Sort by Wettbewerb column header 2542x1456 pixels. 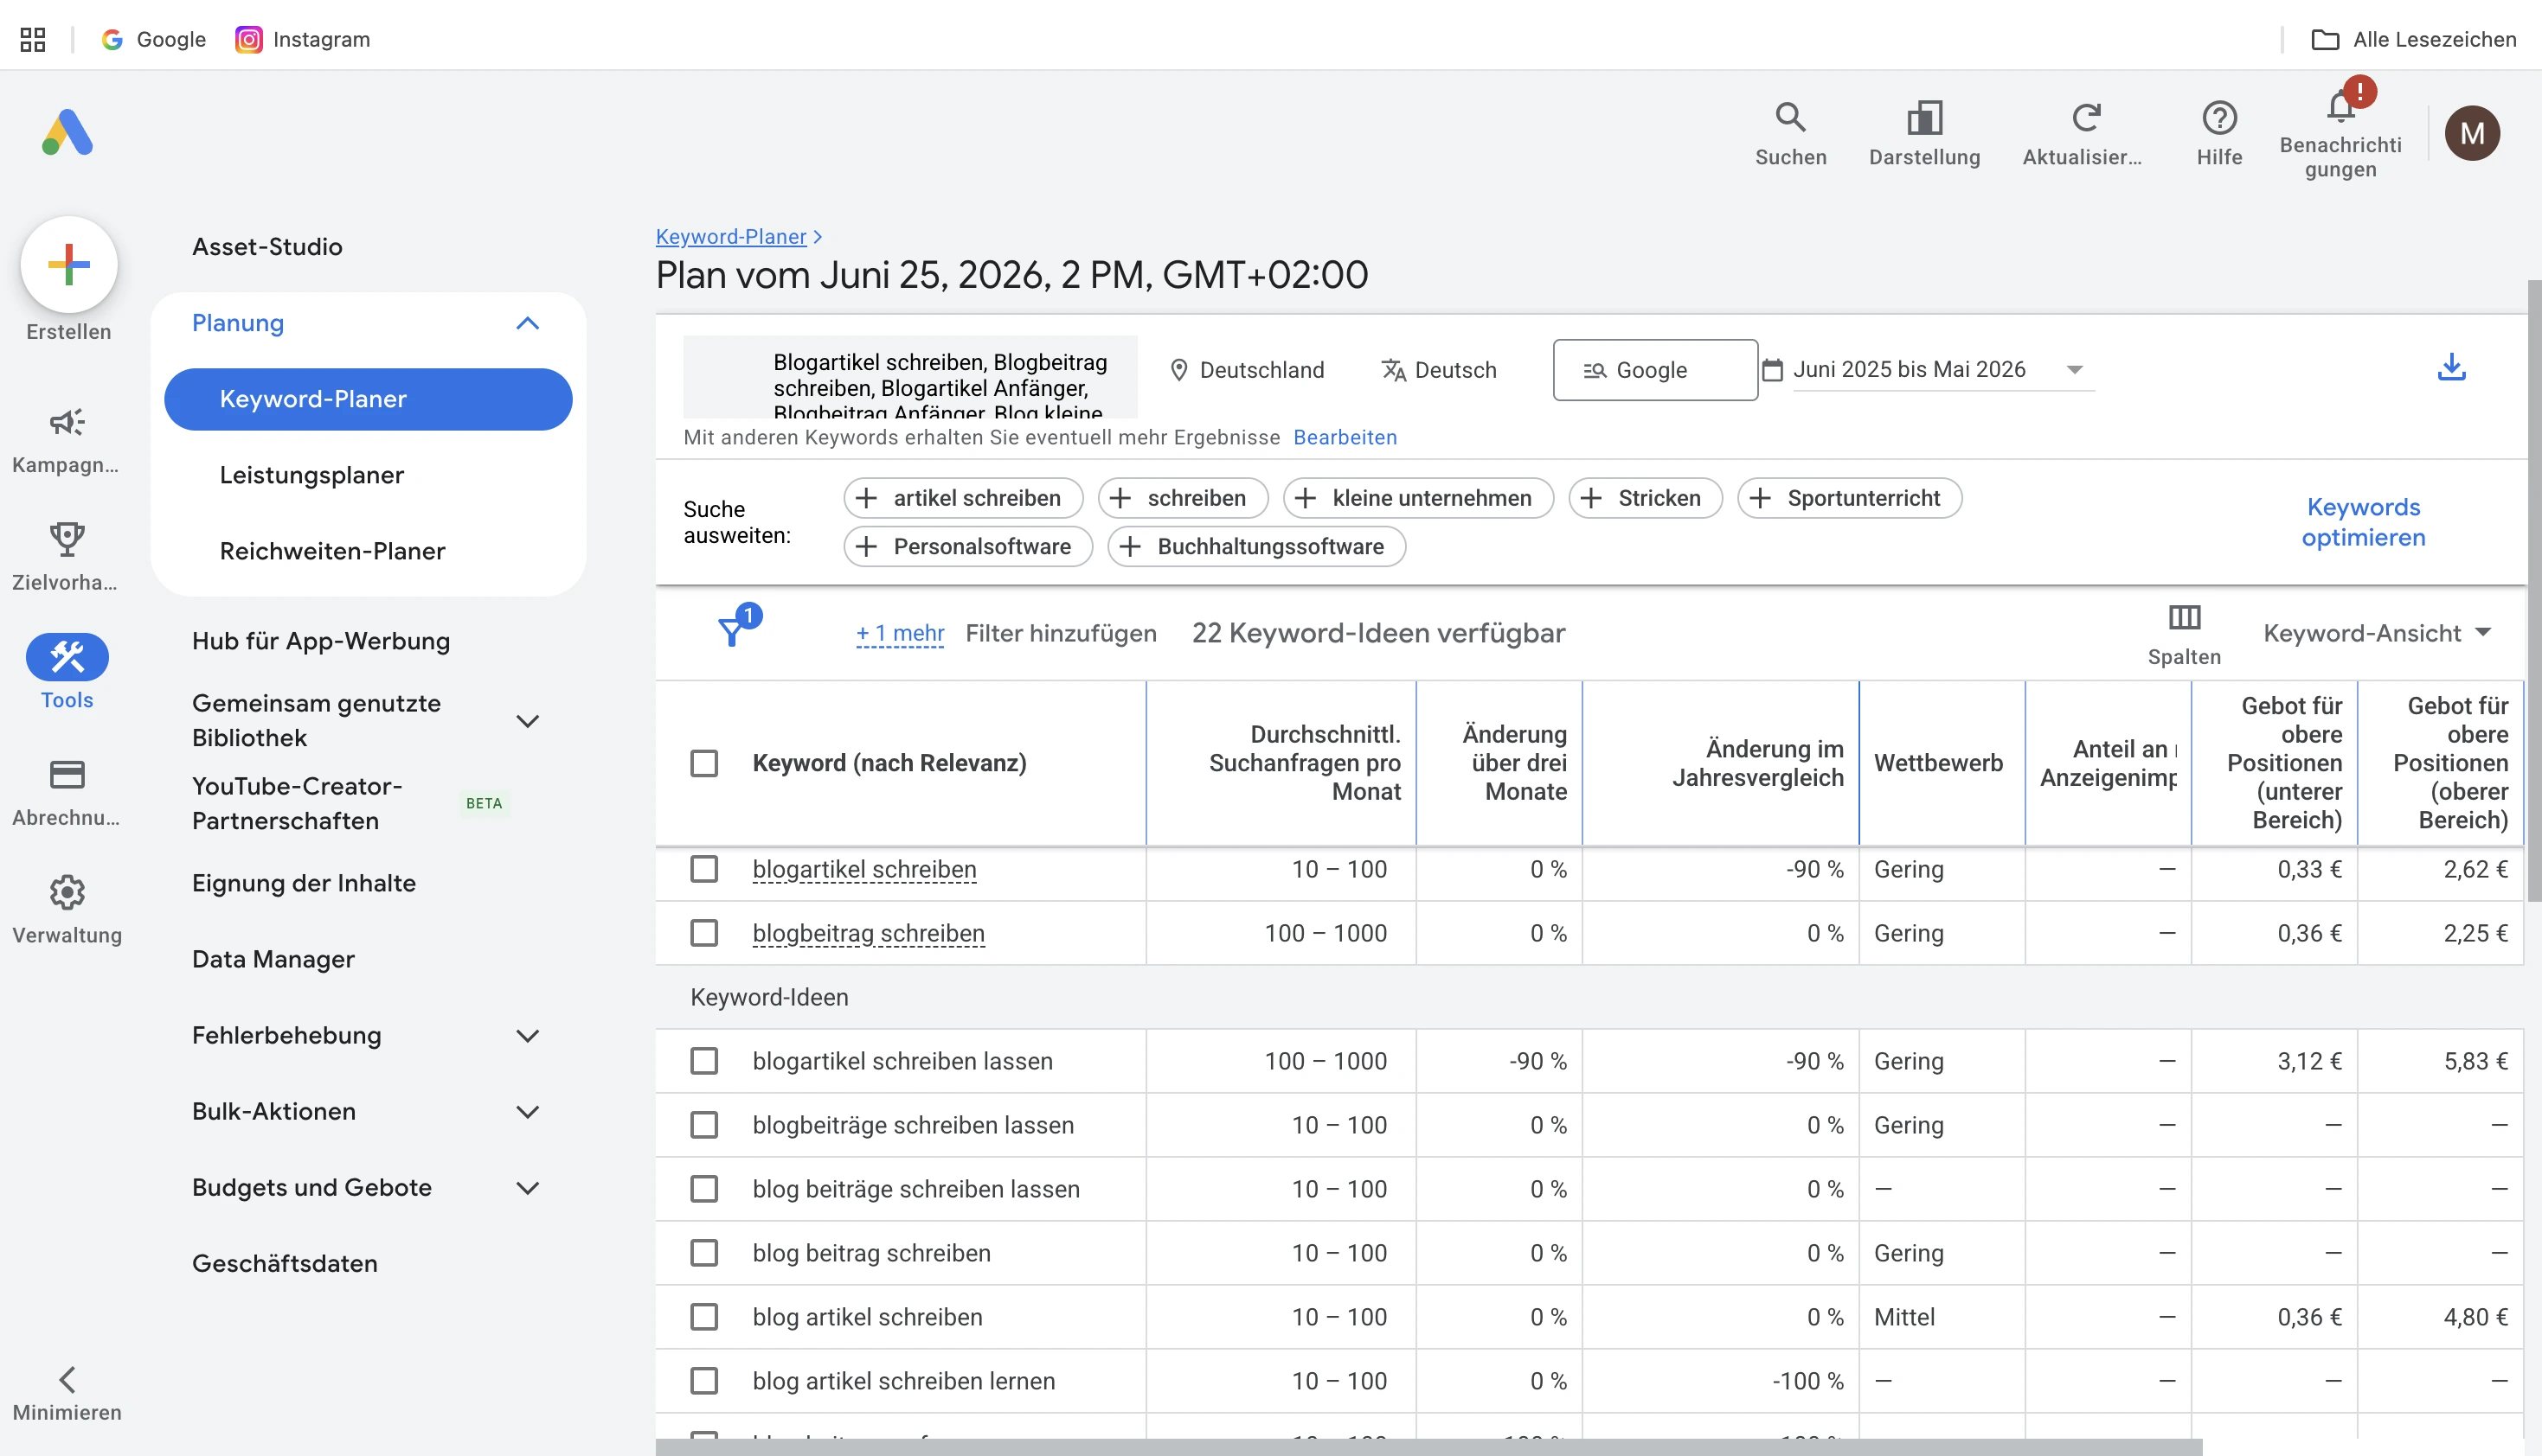click(1938, 763)
